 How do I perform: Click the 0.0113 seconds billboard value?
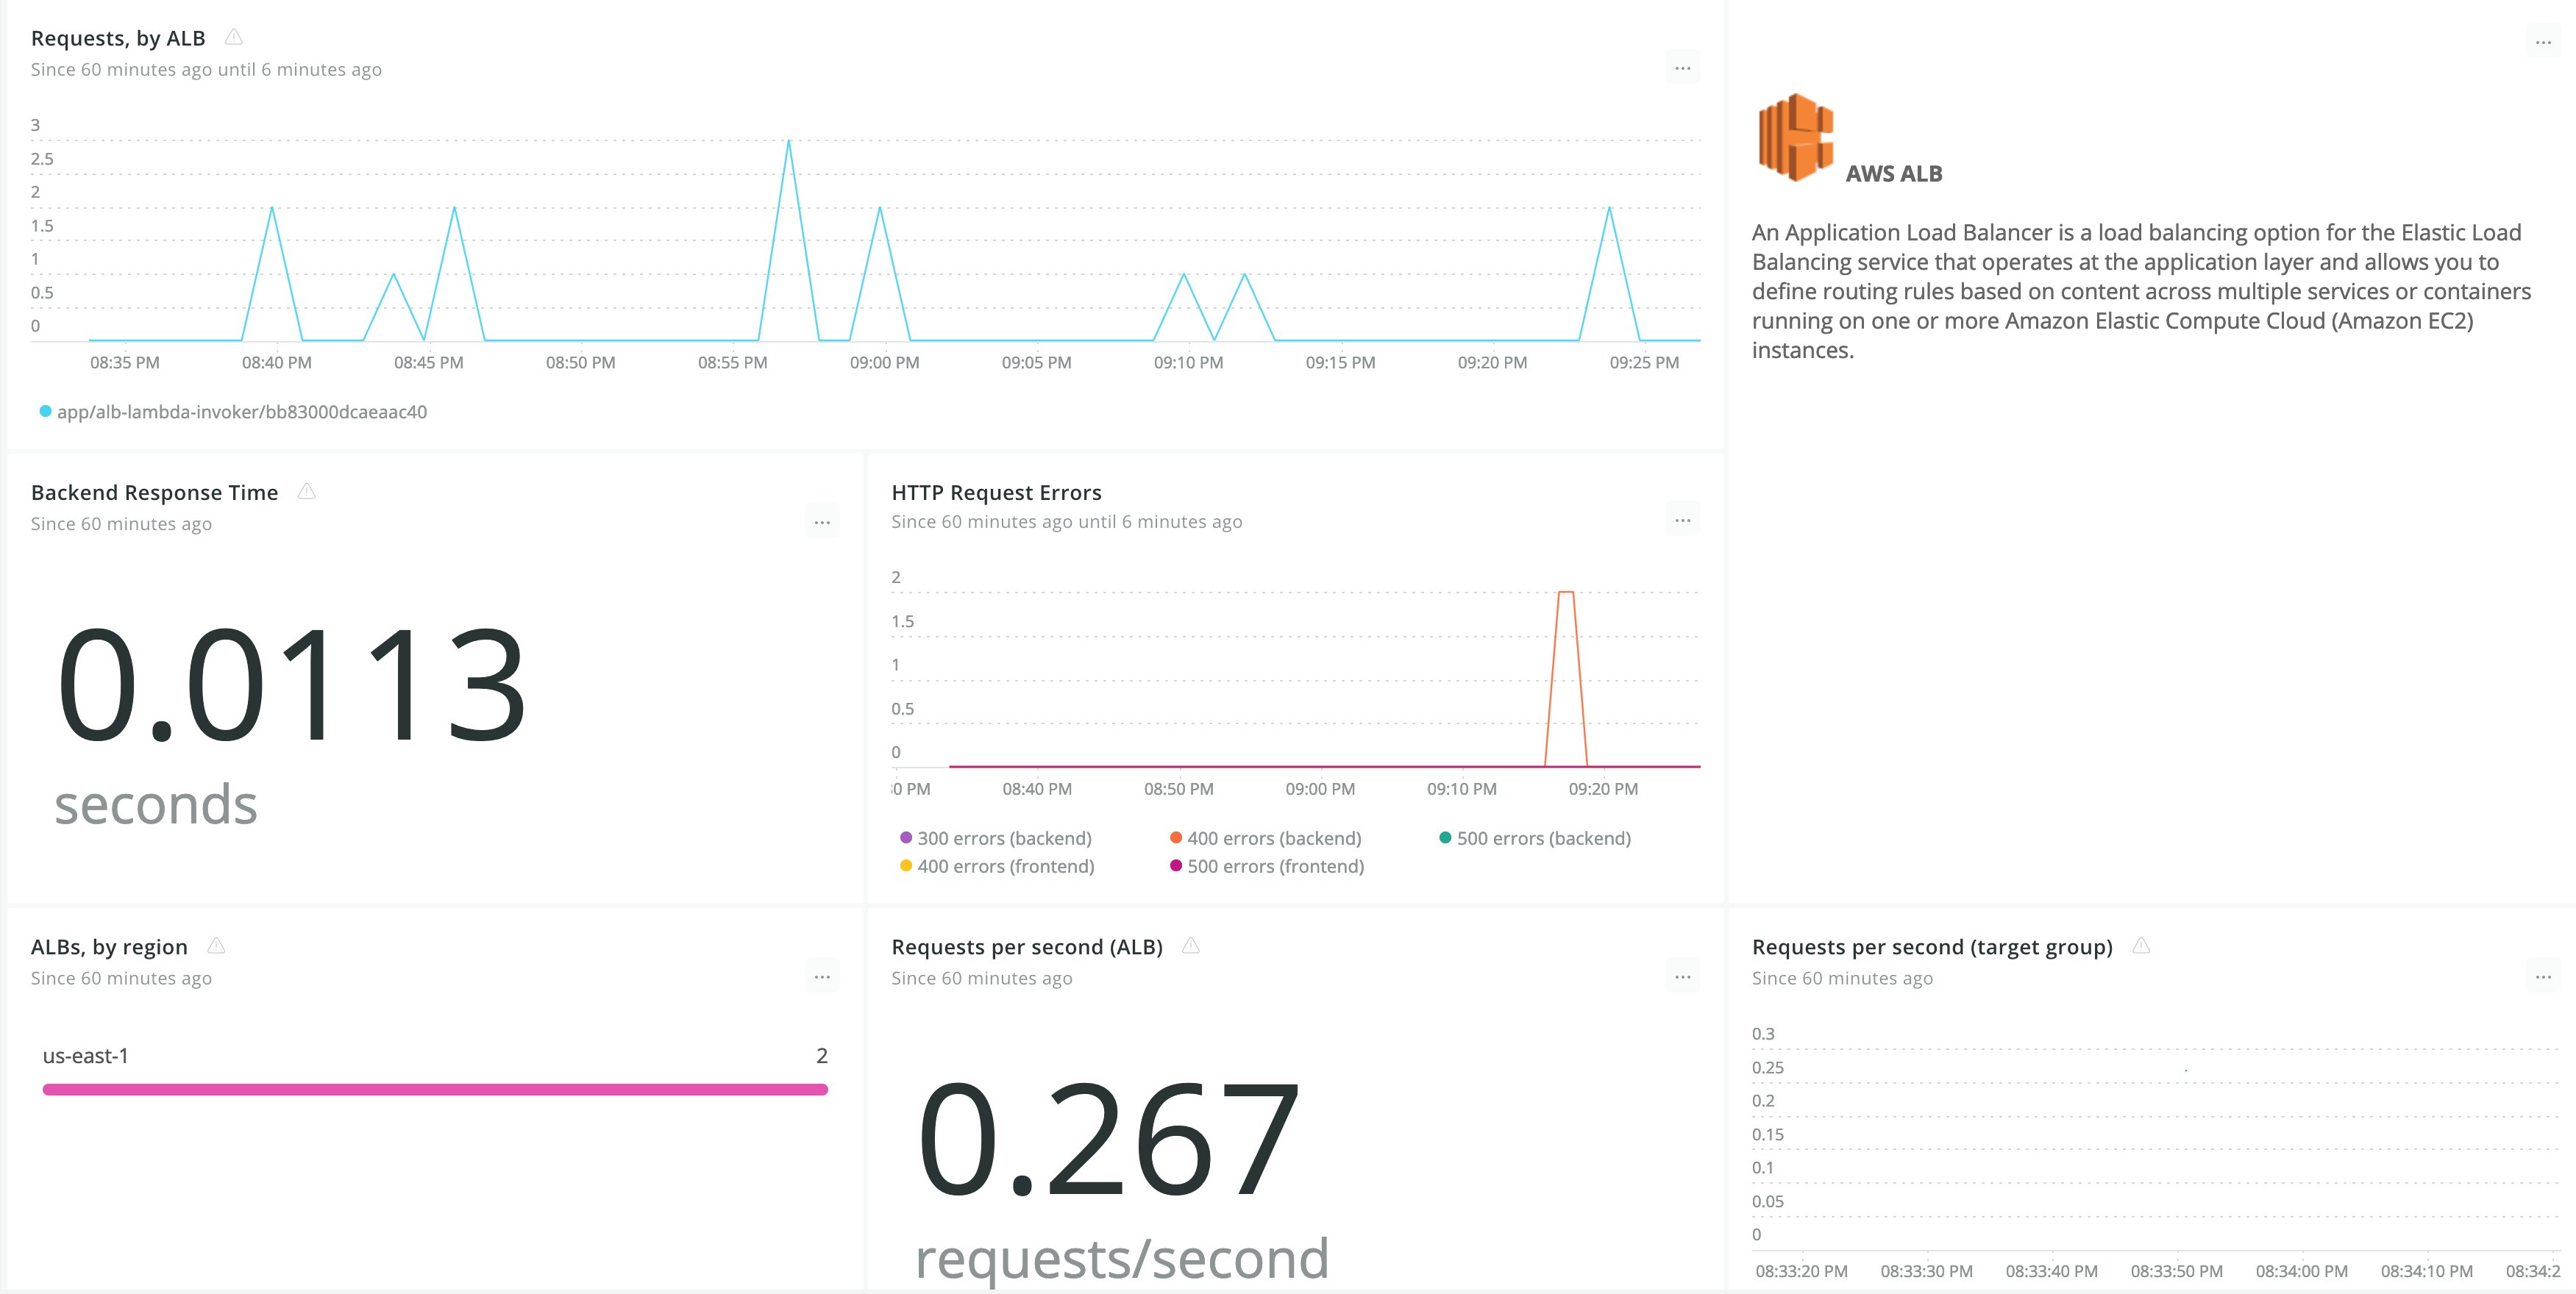291,687
